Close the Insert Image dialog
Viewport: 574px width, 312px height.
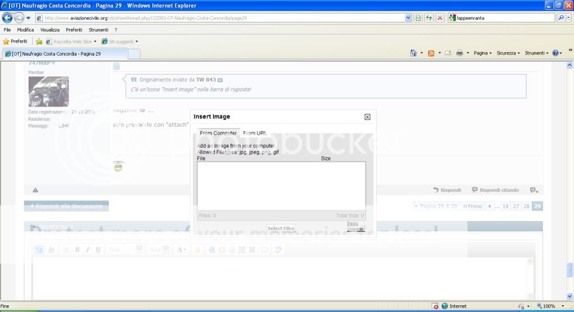click(x=367, y=117)
